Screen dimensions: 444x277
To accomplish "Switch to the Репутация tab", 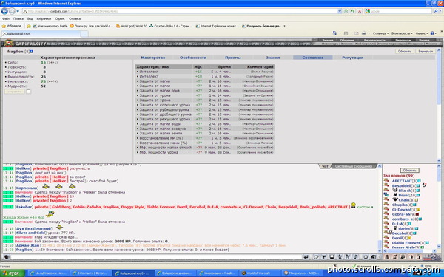I will pyautogui.click(x=352, y=58).
